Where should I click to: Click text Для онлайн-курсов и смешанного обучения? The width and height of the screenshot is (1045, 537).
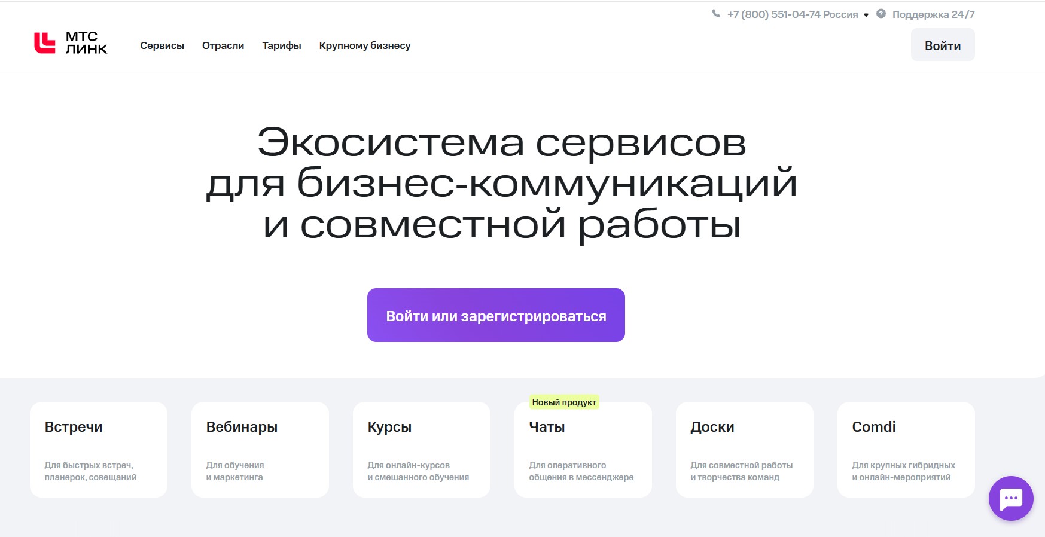[x=418, y=471]
